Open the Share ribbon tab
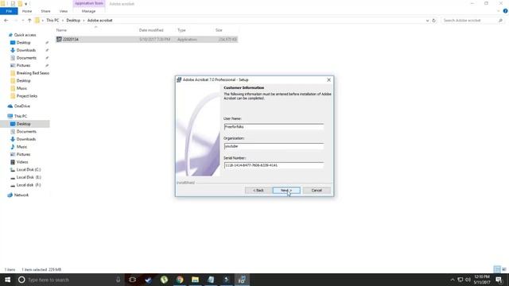 (45, 11)
